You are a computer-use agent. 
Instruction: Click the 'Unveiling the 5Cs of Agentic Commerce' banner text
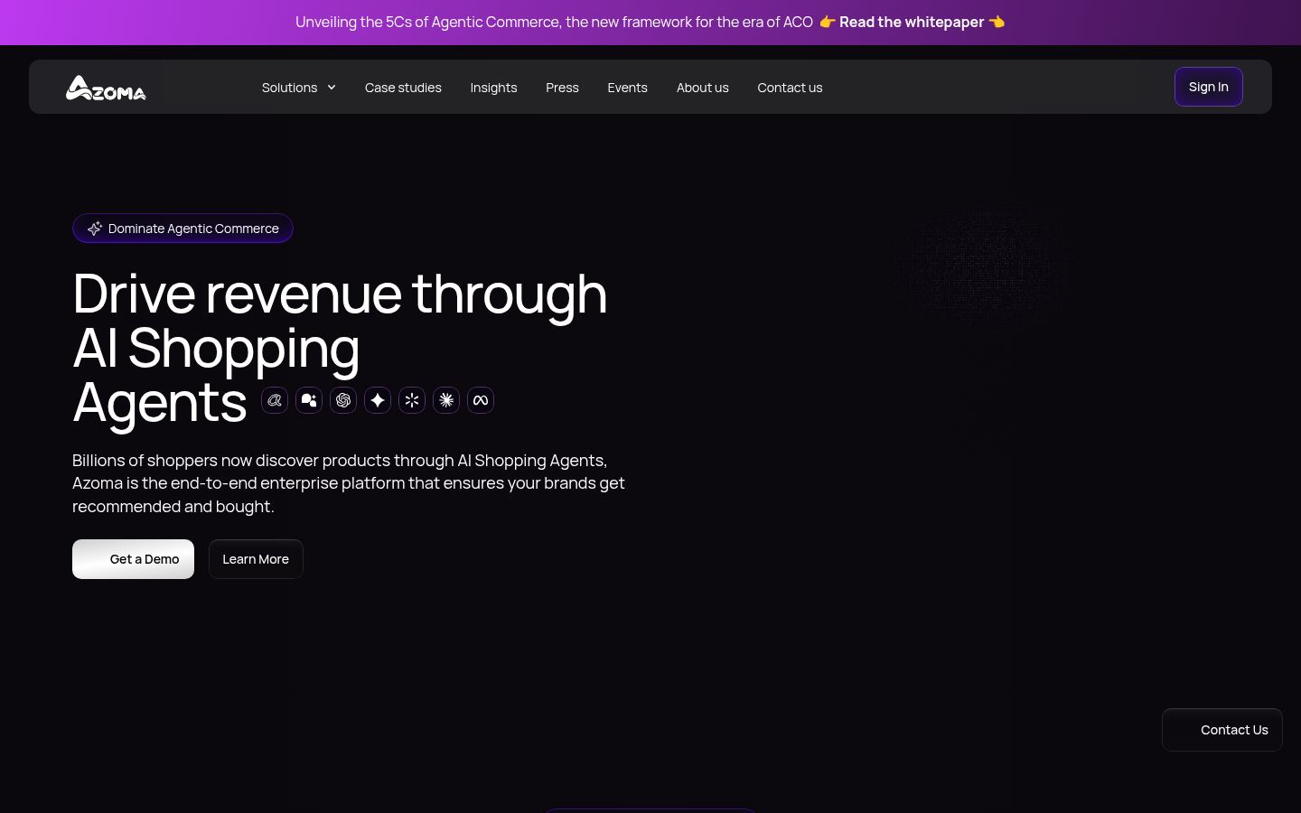pyautogui.click(x=554, y=22)
